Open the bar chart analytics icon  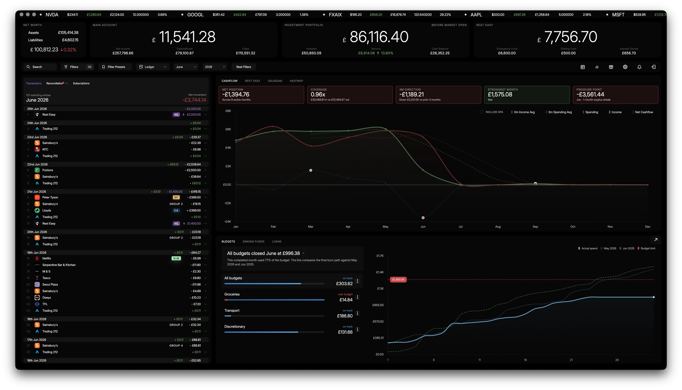pos(596,67)
